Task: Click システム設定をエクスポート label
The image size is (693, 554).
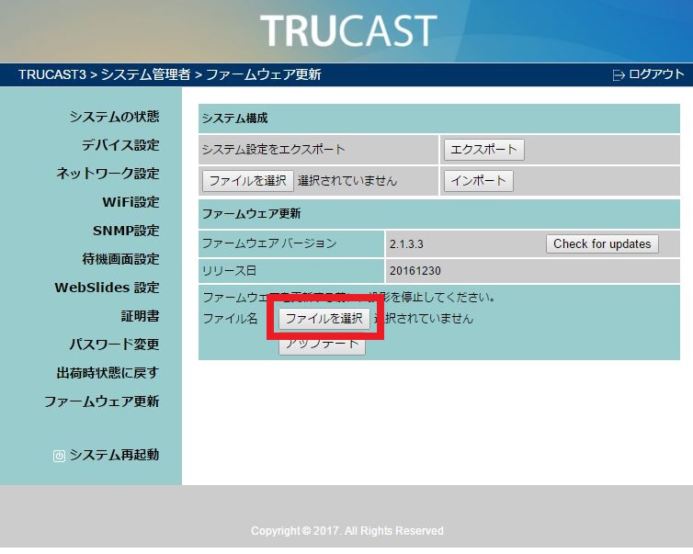Action: pyautogui.click(x=273, y=150)
